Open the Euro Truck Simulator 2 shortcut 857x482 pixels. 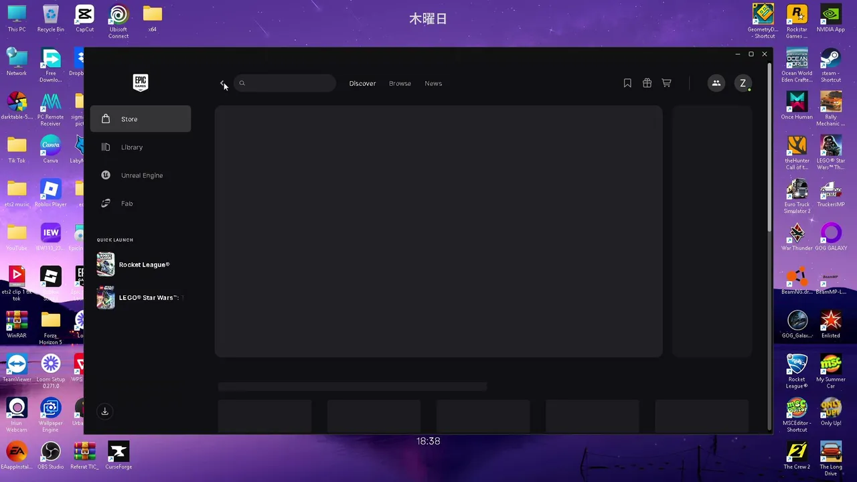(x=797, y=196)
